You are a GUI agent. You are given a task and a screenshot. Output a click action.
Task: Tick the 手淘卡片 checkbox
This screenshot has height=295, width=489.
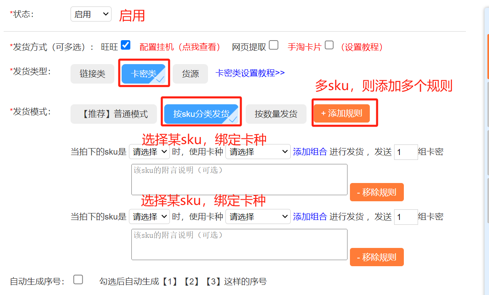click(x=329, y=45)
